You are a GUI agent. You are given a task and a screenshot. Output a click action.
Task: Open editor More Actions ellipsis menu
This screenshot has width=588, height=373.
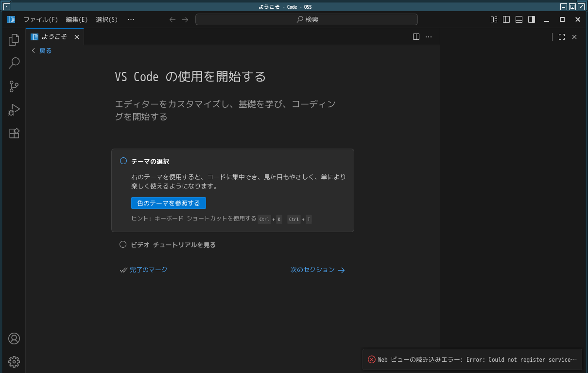[x=429, y=37]
